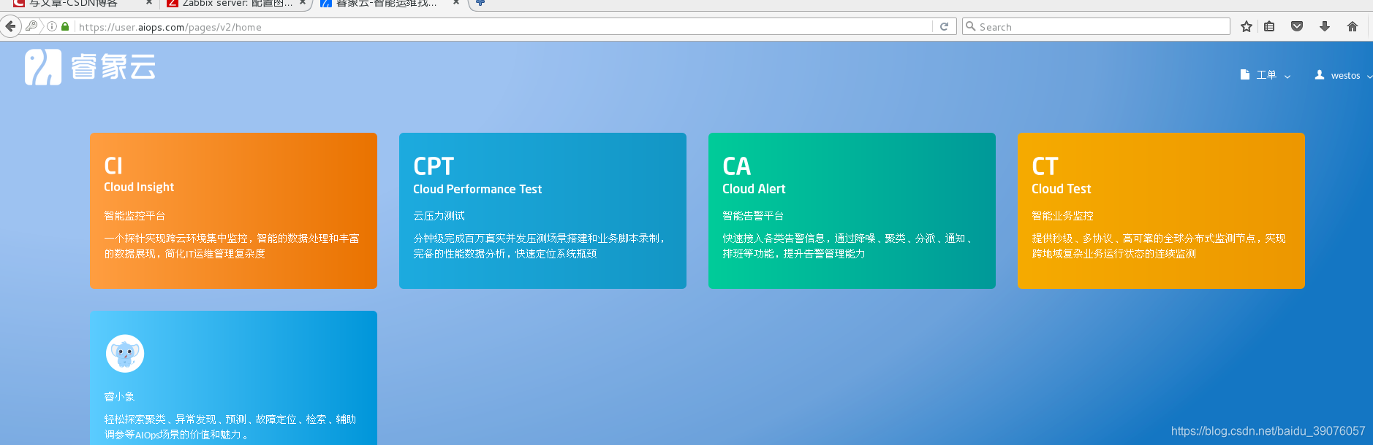Bookmark this page with star icon
Screen dimensions: 1373x445
click(1247, 26)
